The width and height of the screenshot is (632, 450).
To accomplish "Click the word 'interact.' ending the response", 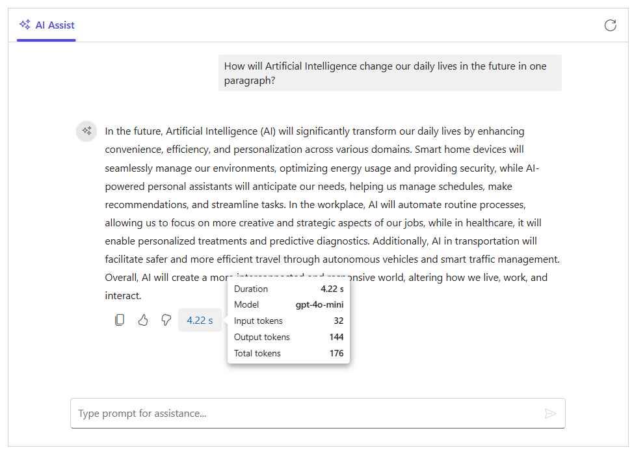I will coord(123,296).
